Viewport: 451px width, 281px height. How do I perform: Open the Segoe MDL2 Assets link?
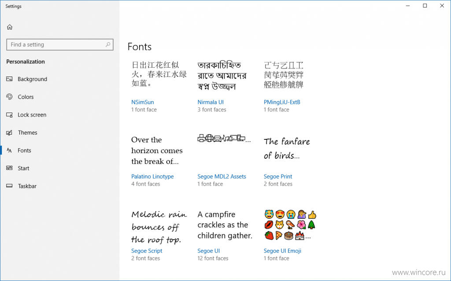(222, 176)
